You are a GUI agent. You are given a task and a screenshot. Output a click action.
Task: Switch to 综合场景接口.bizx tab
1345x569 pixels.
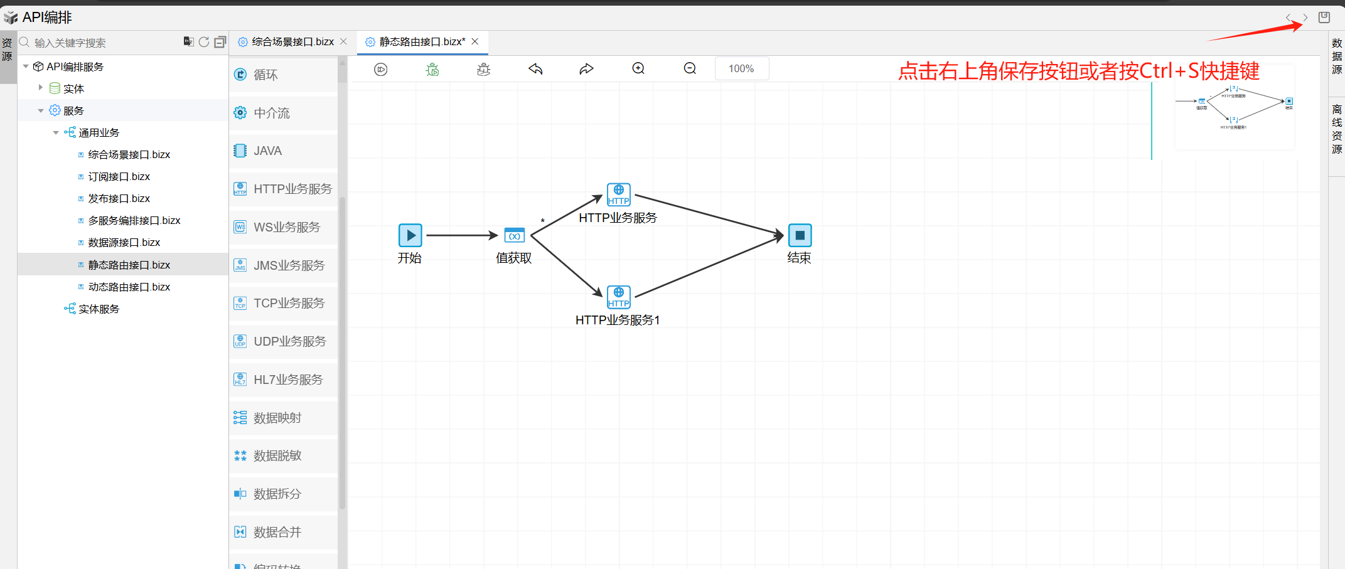pos(292,42)
